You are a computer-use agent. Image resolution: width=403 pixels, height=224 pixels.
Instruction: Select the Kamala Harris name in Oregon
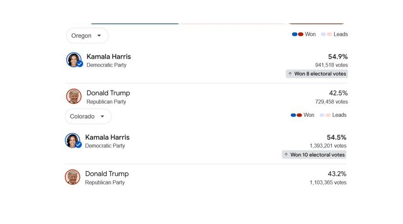pyautogui.click(x=109, y=57)
